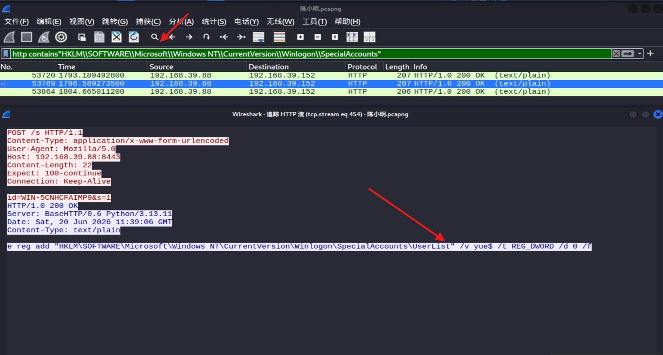Zoom out the main window text
This screenshot has width=663, height=355.
[318, 37]
